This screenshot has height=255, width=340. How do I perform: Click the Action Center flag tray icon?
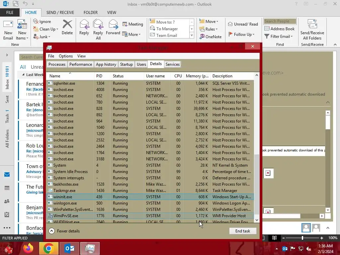click(x=293, y=249)
